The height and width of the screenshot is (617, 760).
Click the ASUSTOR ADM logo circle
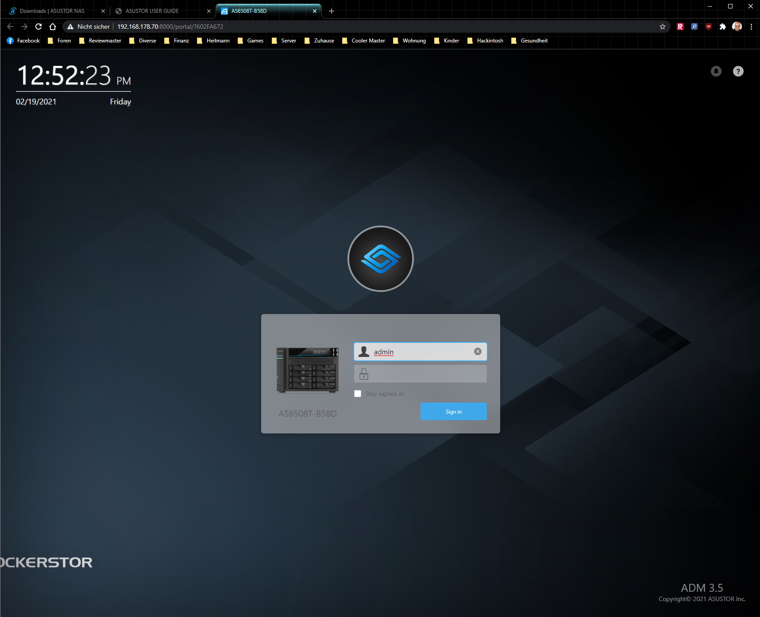pos(381,259)
